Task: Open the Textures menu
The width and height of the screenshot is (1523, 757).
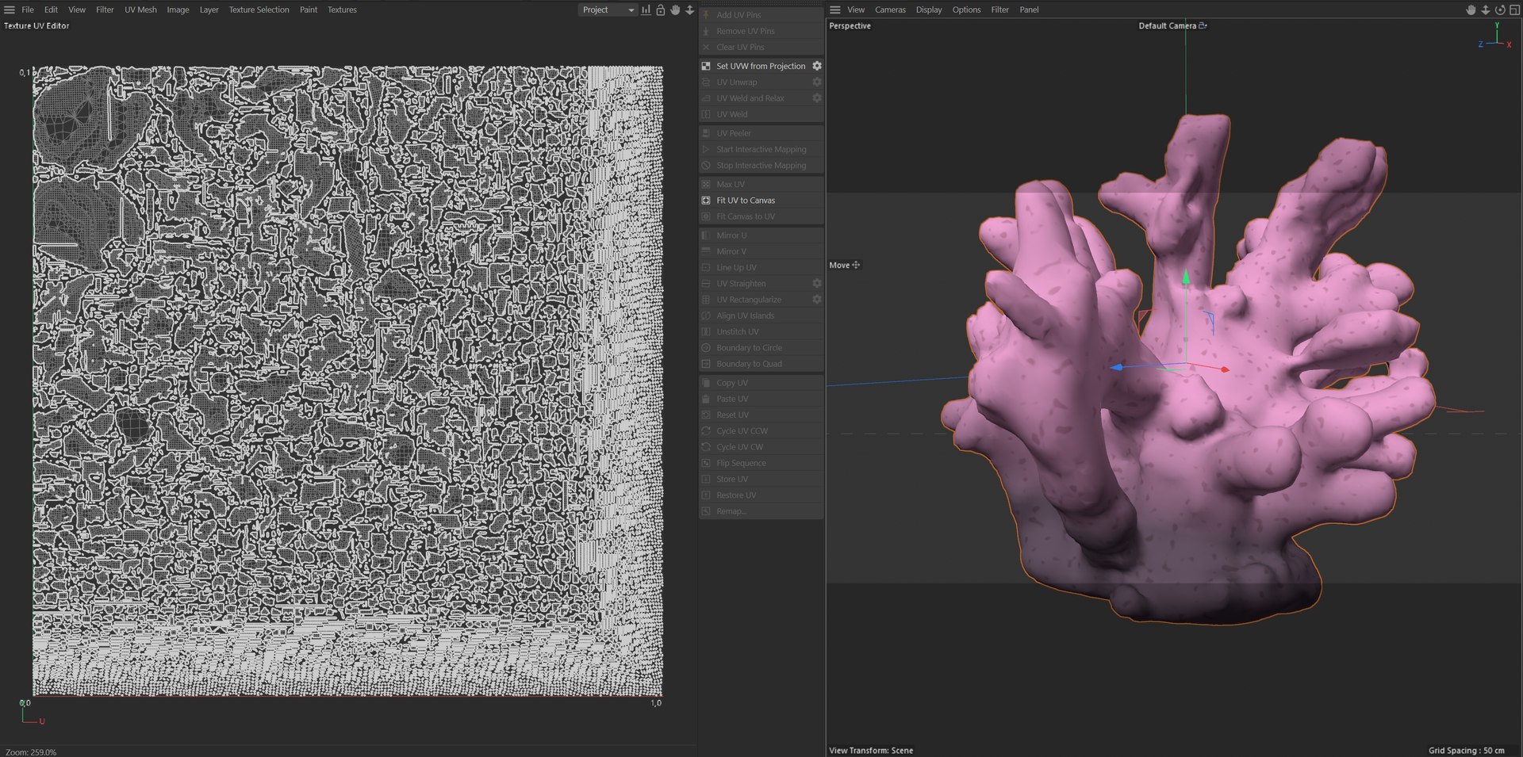Action: tap(342, 10)
